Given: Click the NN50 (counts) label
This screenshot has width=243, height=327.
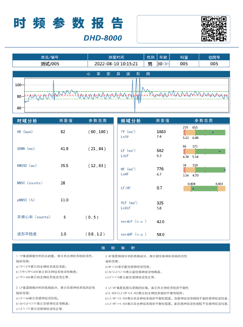Looking at the screenshot, I should pos(30,183).
